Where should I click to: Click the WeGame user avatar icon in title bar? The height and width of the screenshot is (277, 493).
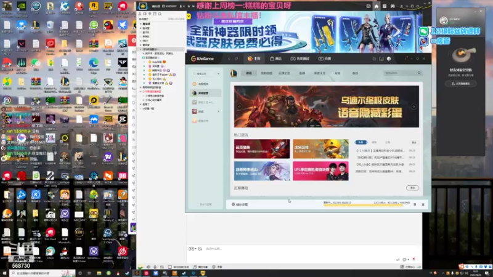pyautogui.click(x=389, y=58)
